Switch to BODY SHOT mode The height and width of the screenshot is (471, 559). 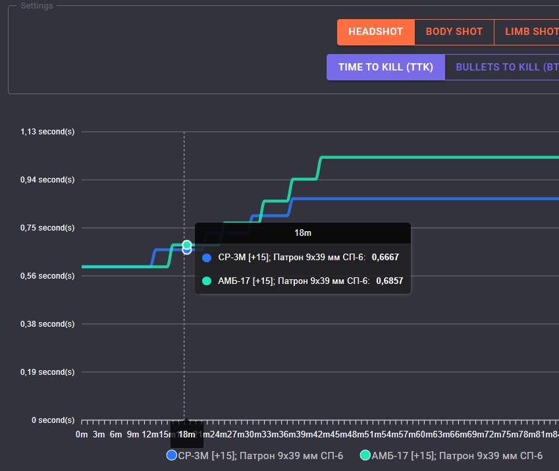point(454,32)
